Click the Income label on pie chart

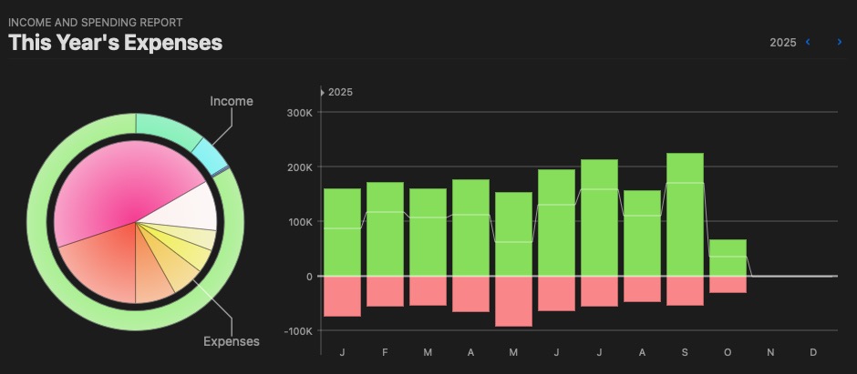point(232,101)
